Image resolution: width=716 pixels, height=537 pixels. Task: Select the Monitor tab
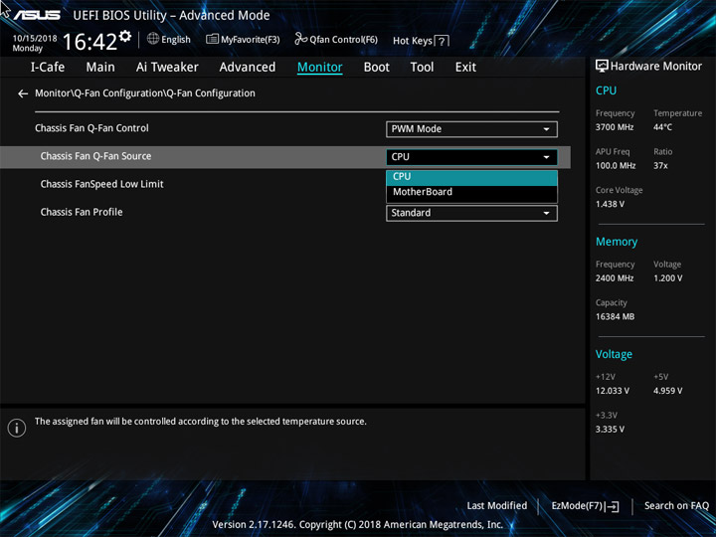tap(319, 68)
